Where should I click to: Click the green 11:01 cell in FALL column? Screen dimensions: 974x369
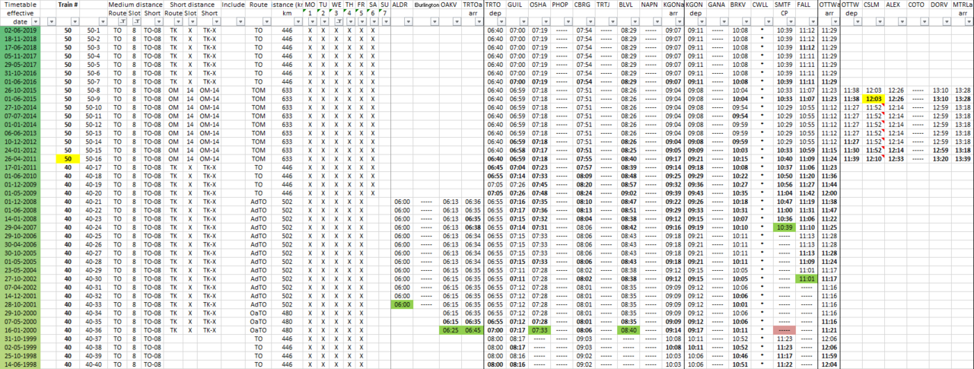coord(807,278)
